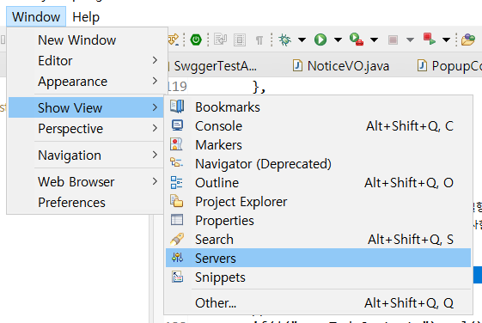Click the green Run button
Viewport: 482px width, 323px height.
(x=320, y=40)
